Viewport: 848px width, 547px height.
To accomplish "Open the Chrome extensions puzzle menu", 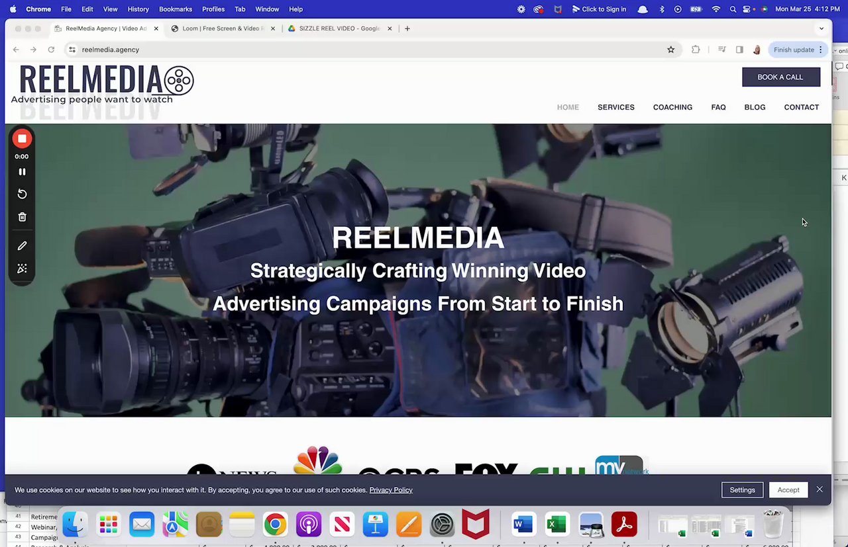I will 696,50.
